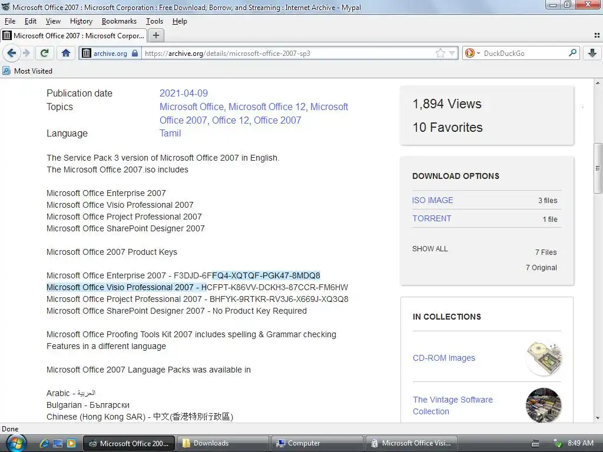
Task: Click the network status tray icon
Action: click(558, 444)
